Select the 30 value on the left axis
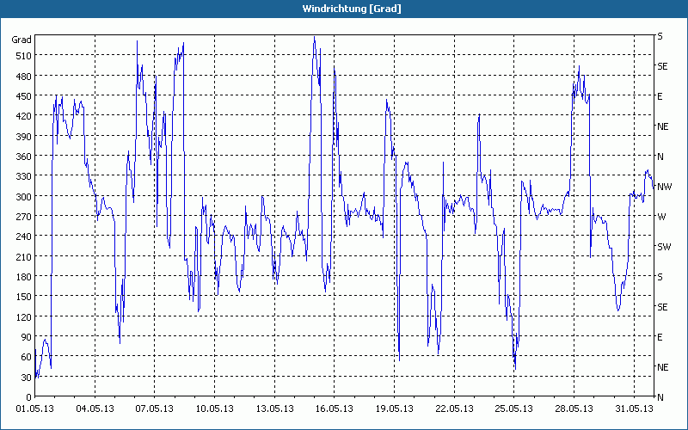 pos(27,378)
